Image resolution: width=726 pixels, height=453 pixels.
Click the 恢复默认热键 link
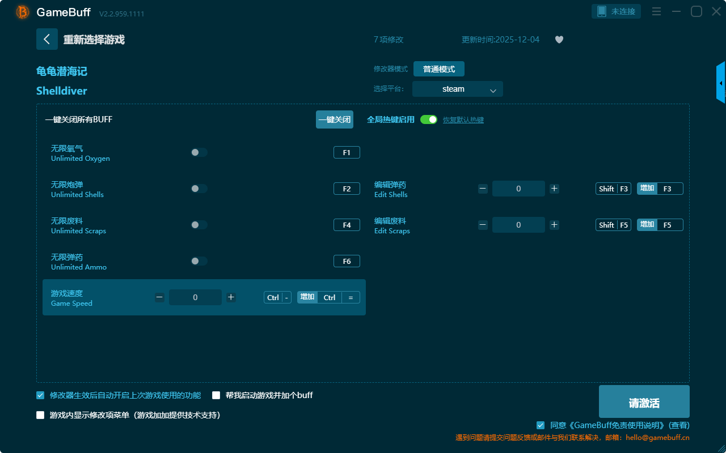coord(463,120)
